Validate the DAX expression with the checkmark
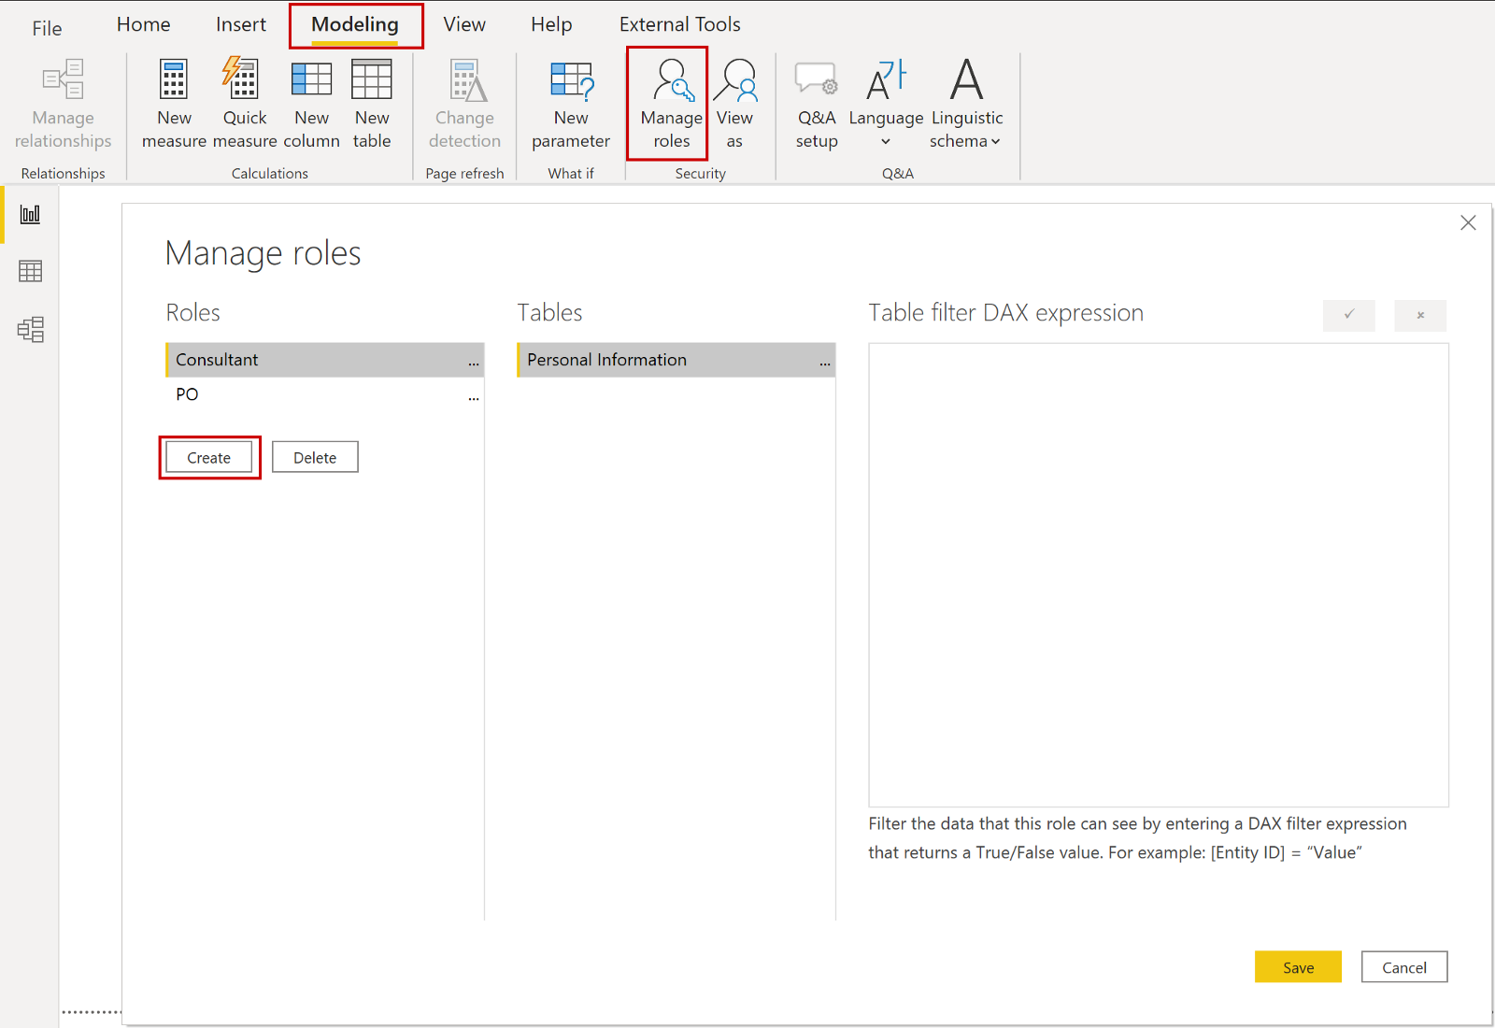Screen dimensions: 1495x1028 (x=1348, y=316)
